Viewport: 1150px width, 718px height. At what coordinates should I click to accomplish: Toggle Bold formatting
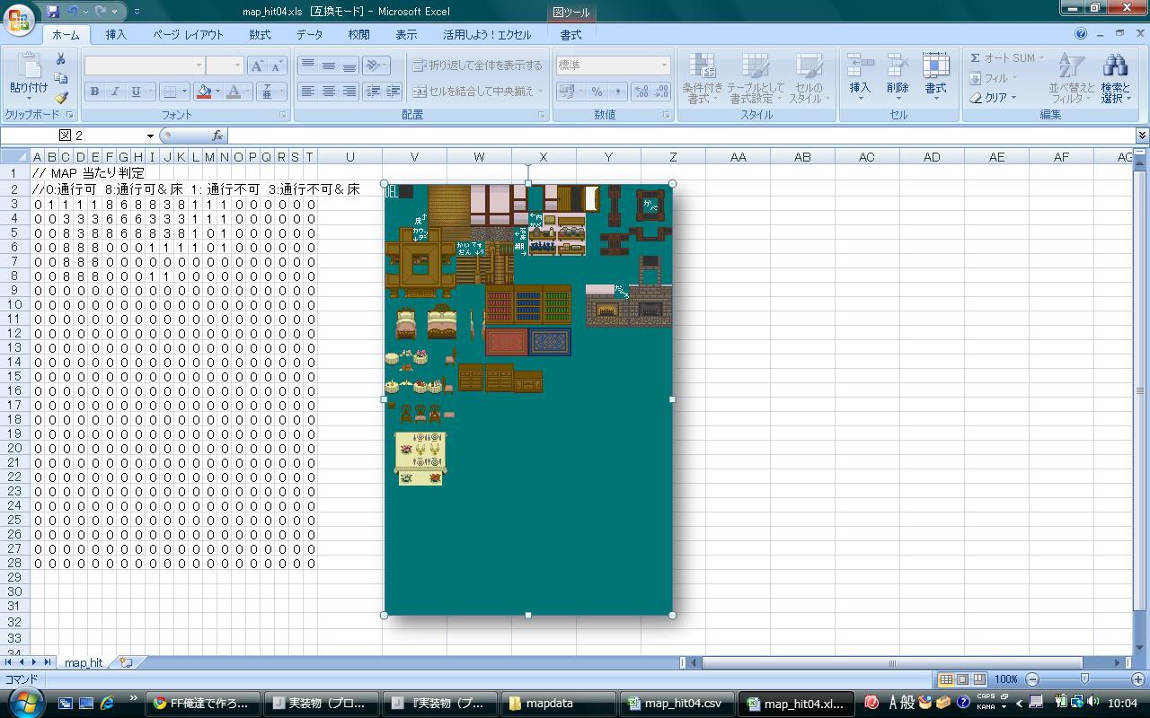point(94,92)
